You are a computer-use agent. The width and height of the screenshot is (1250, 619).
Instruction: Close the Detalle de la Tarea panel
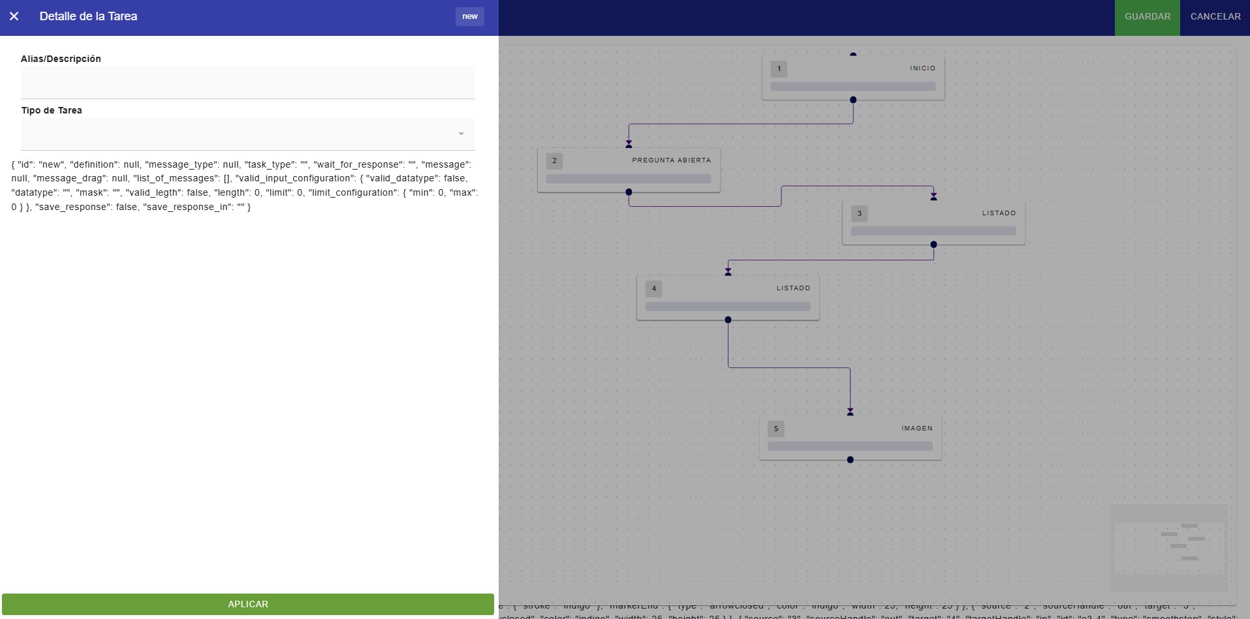[x=14, y=16]
